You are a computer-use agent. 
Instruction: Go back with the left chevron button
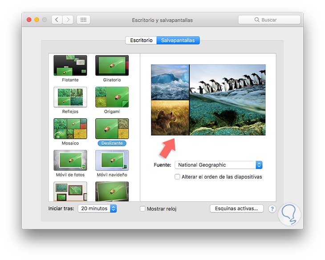coord(57,20)
